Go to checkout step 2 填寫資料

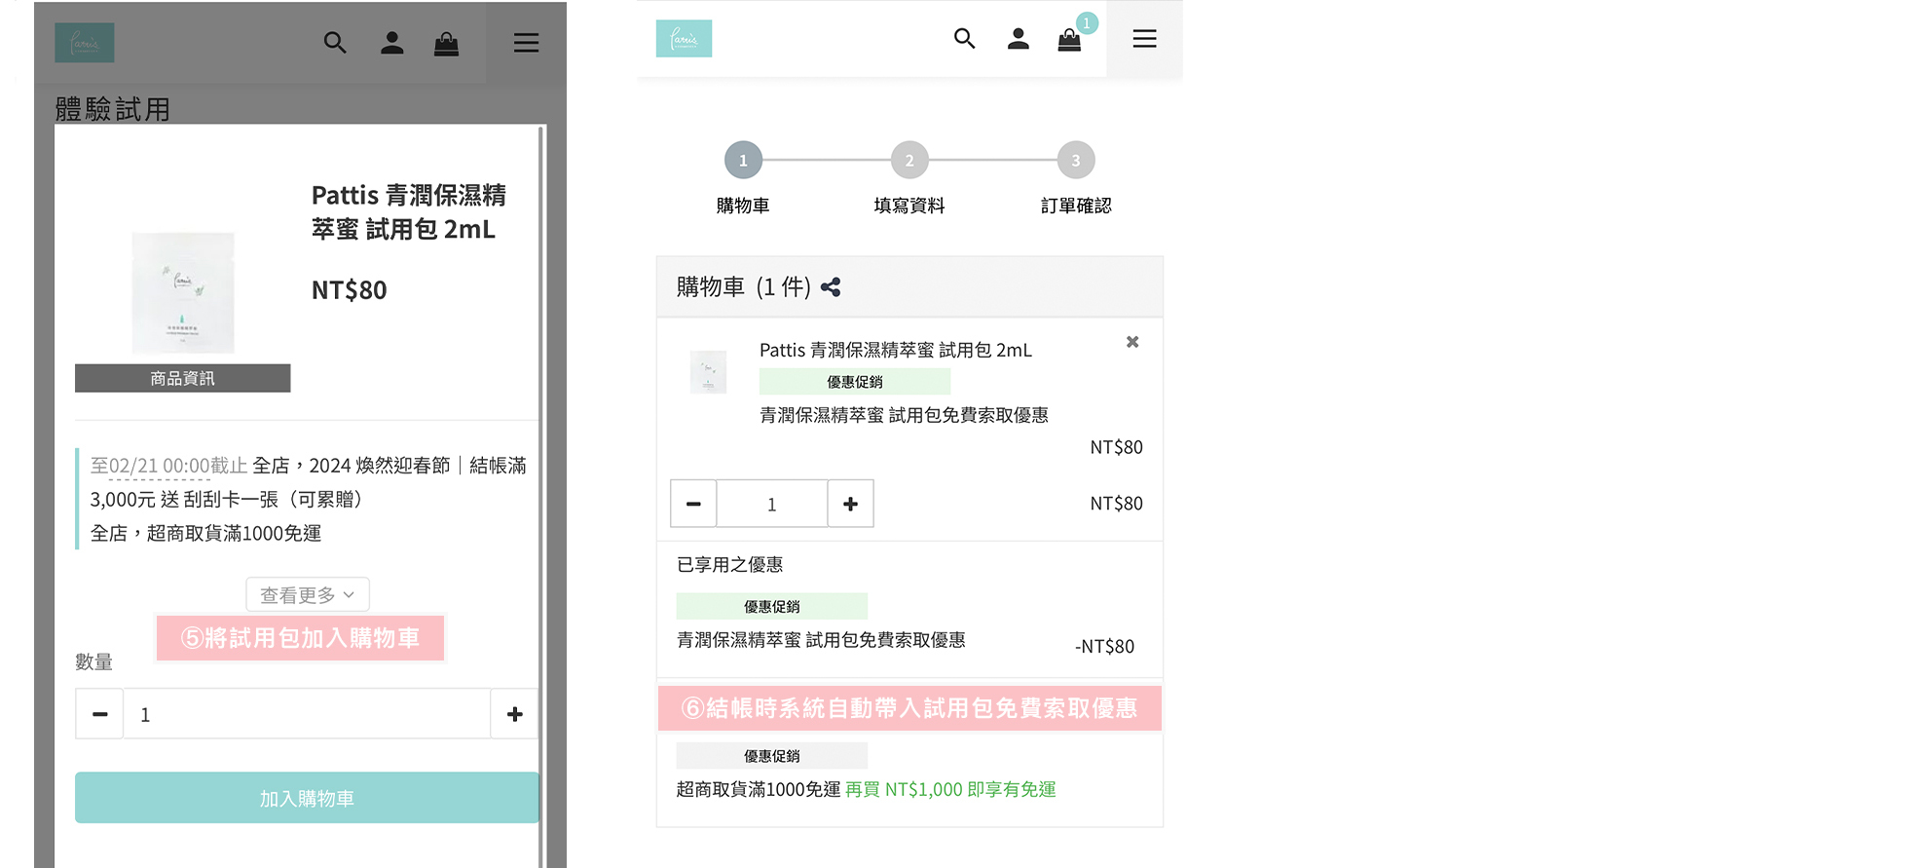[909, 161]
